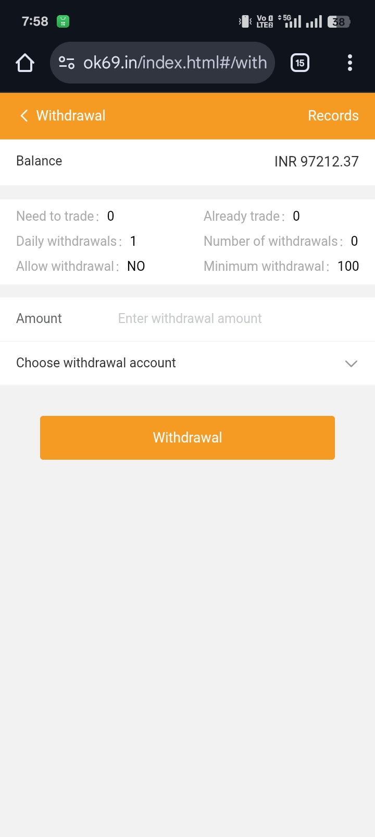
Task: Tap the VoLTE status icon
Action: pos(265,21)
